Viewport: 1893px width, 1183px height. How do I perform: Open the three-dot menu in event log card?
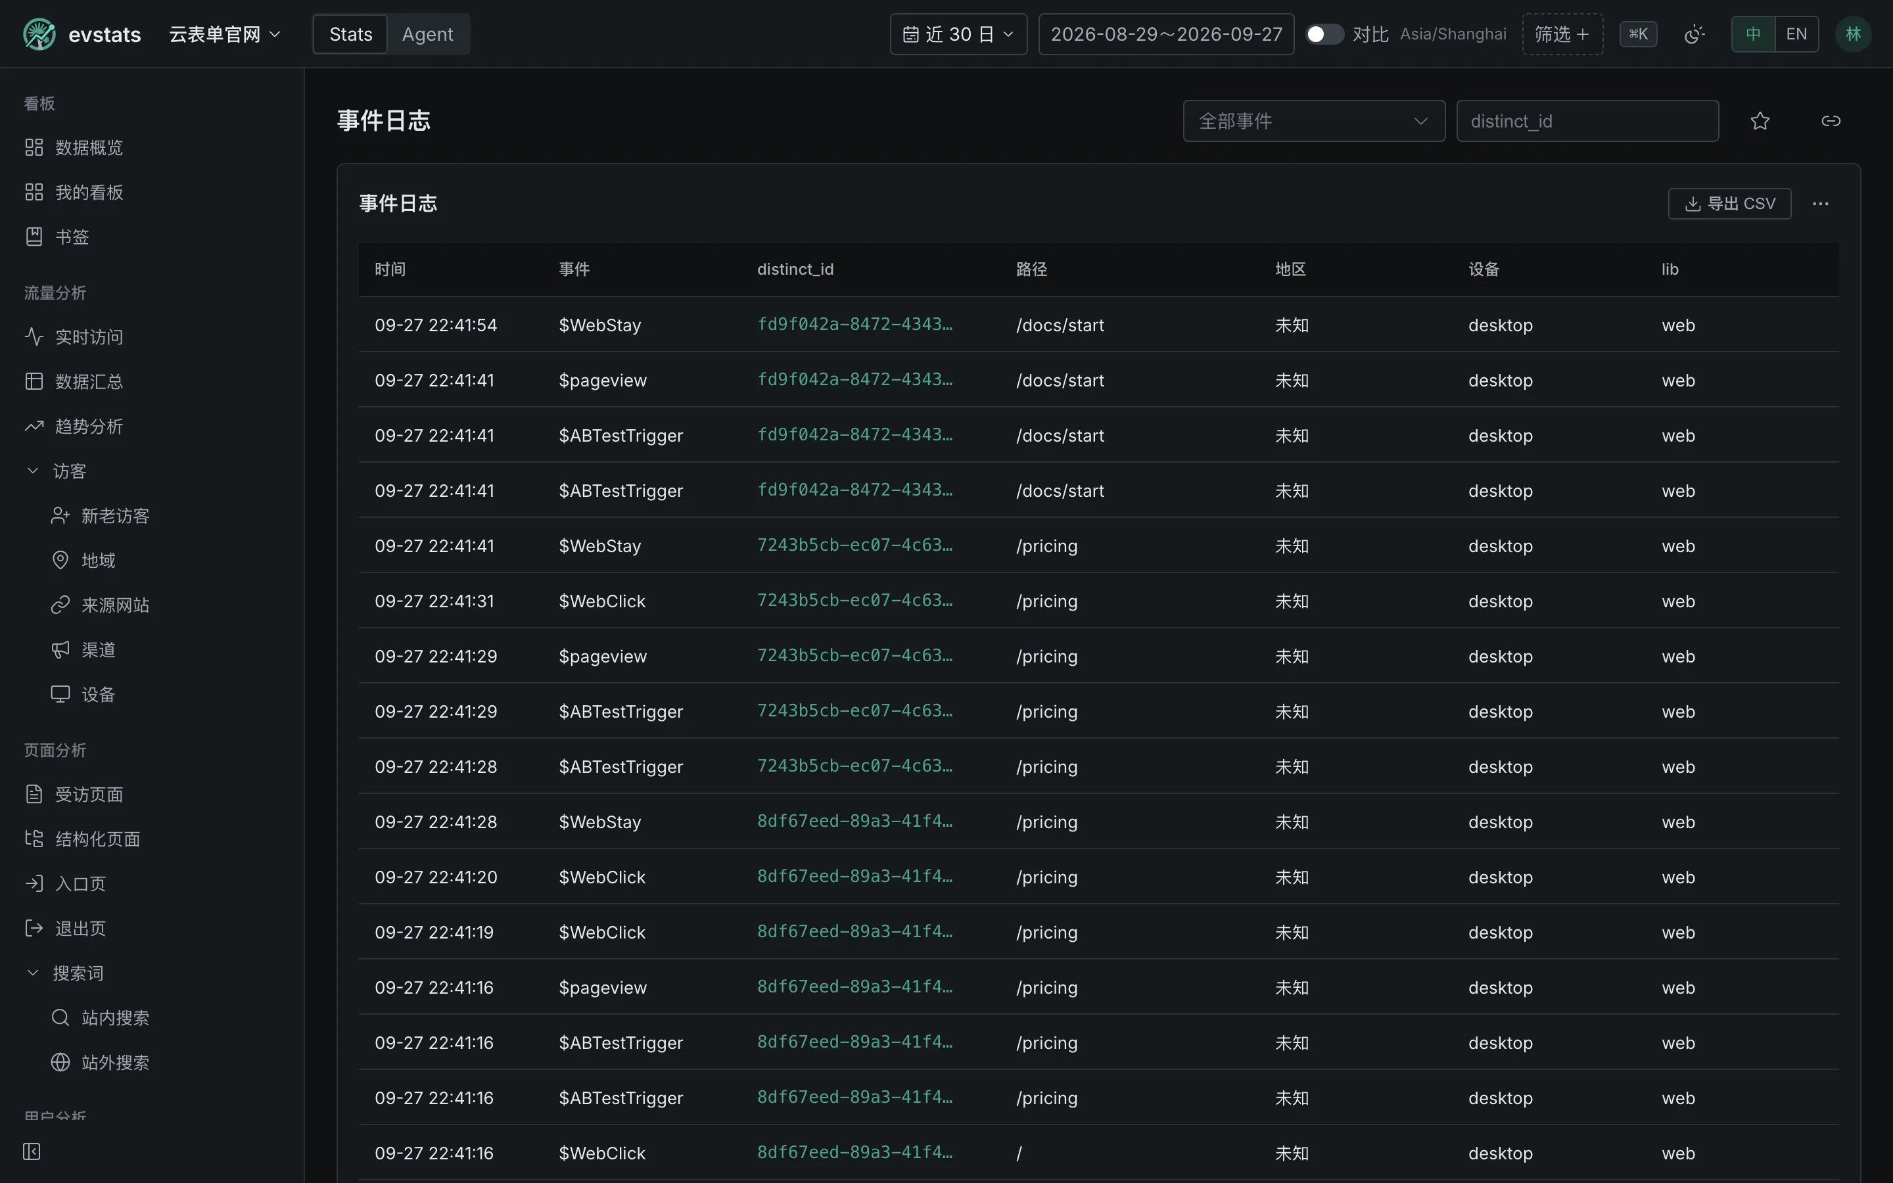(x=1820, y=204)
